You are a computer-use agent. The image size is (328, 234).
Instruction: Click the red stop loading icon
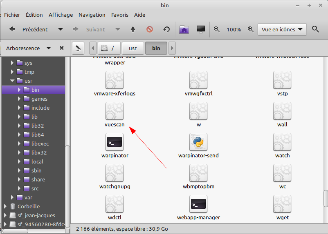click(150, 29)
